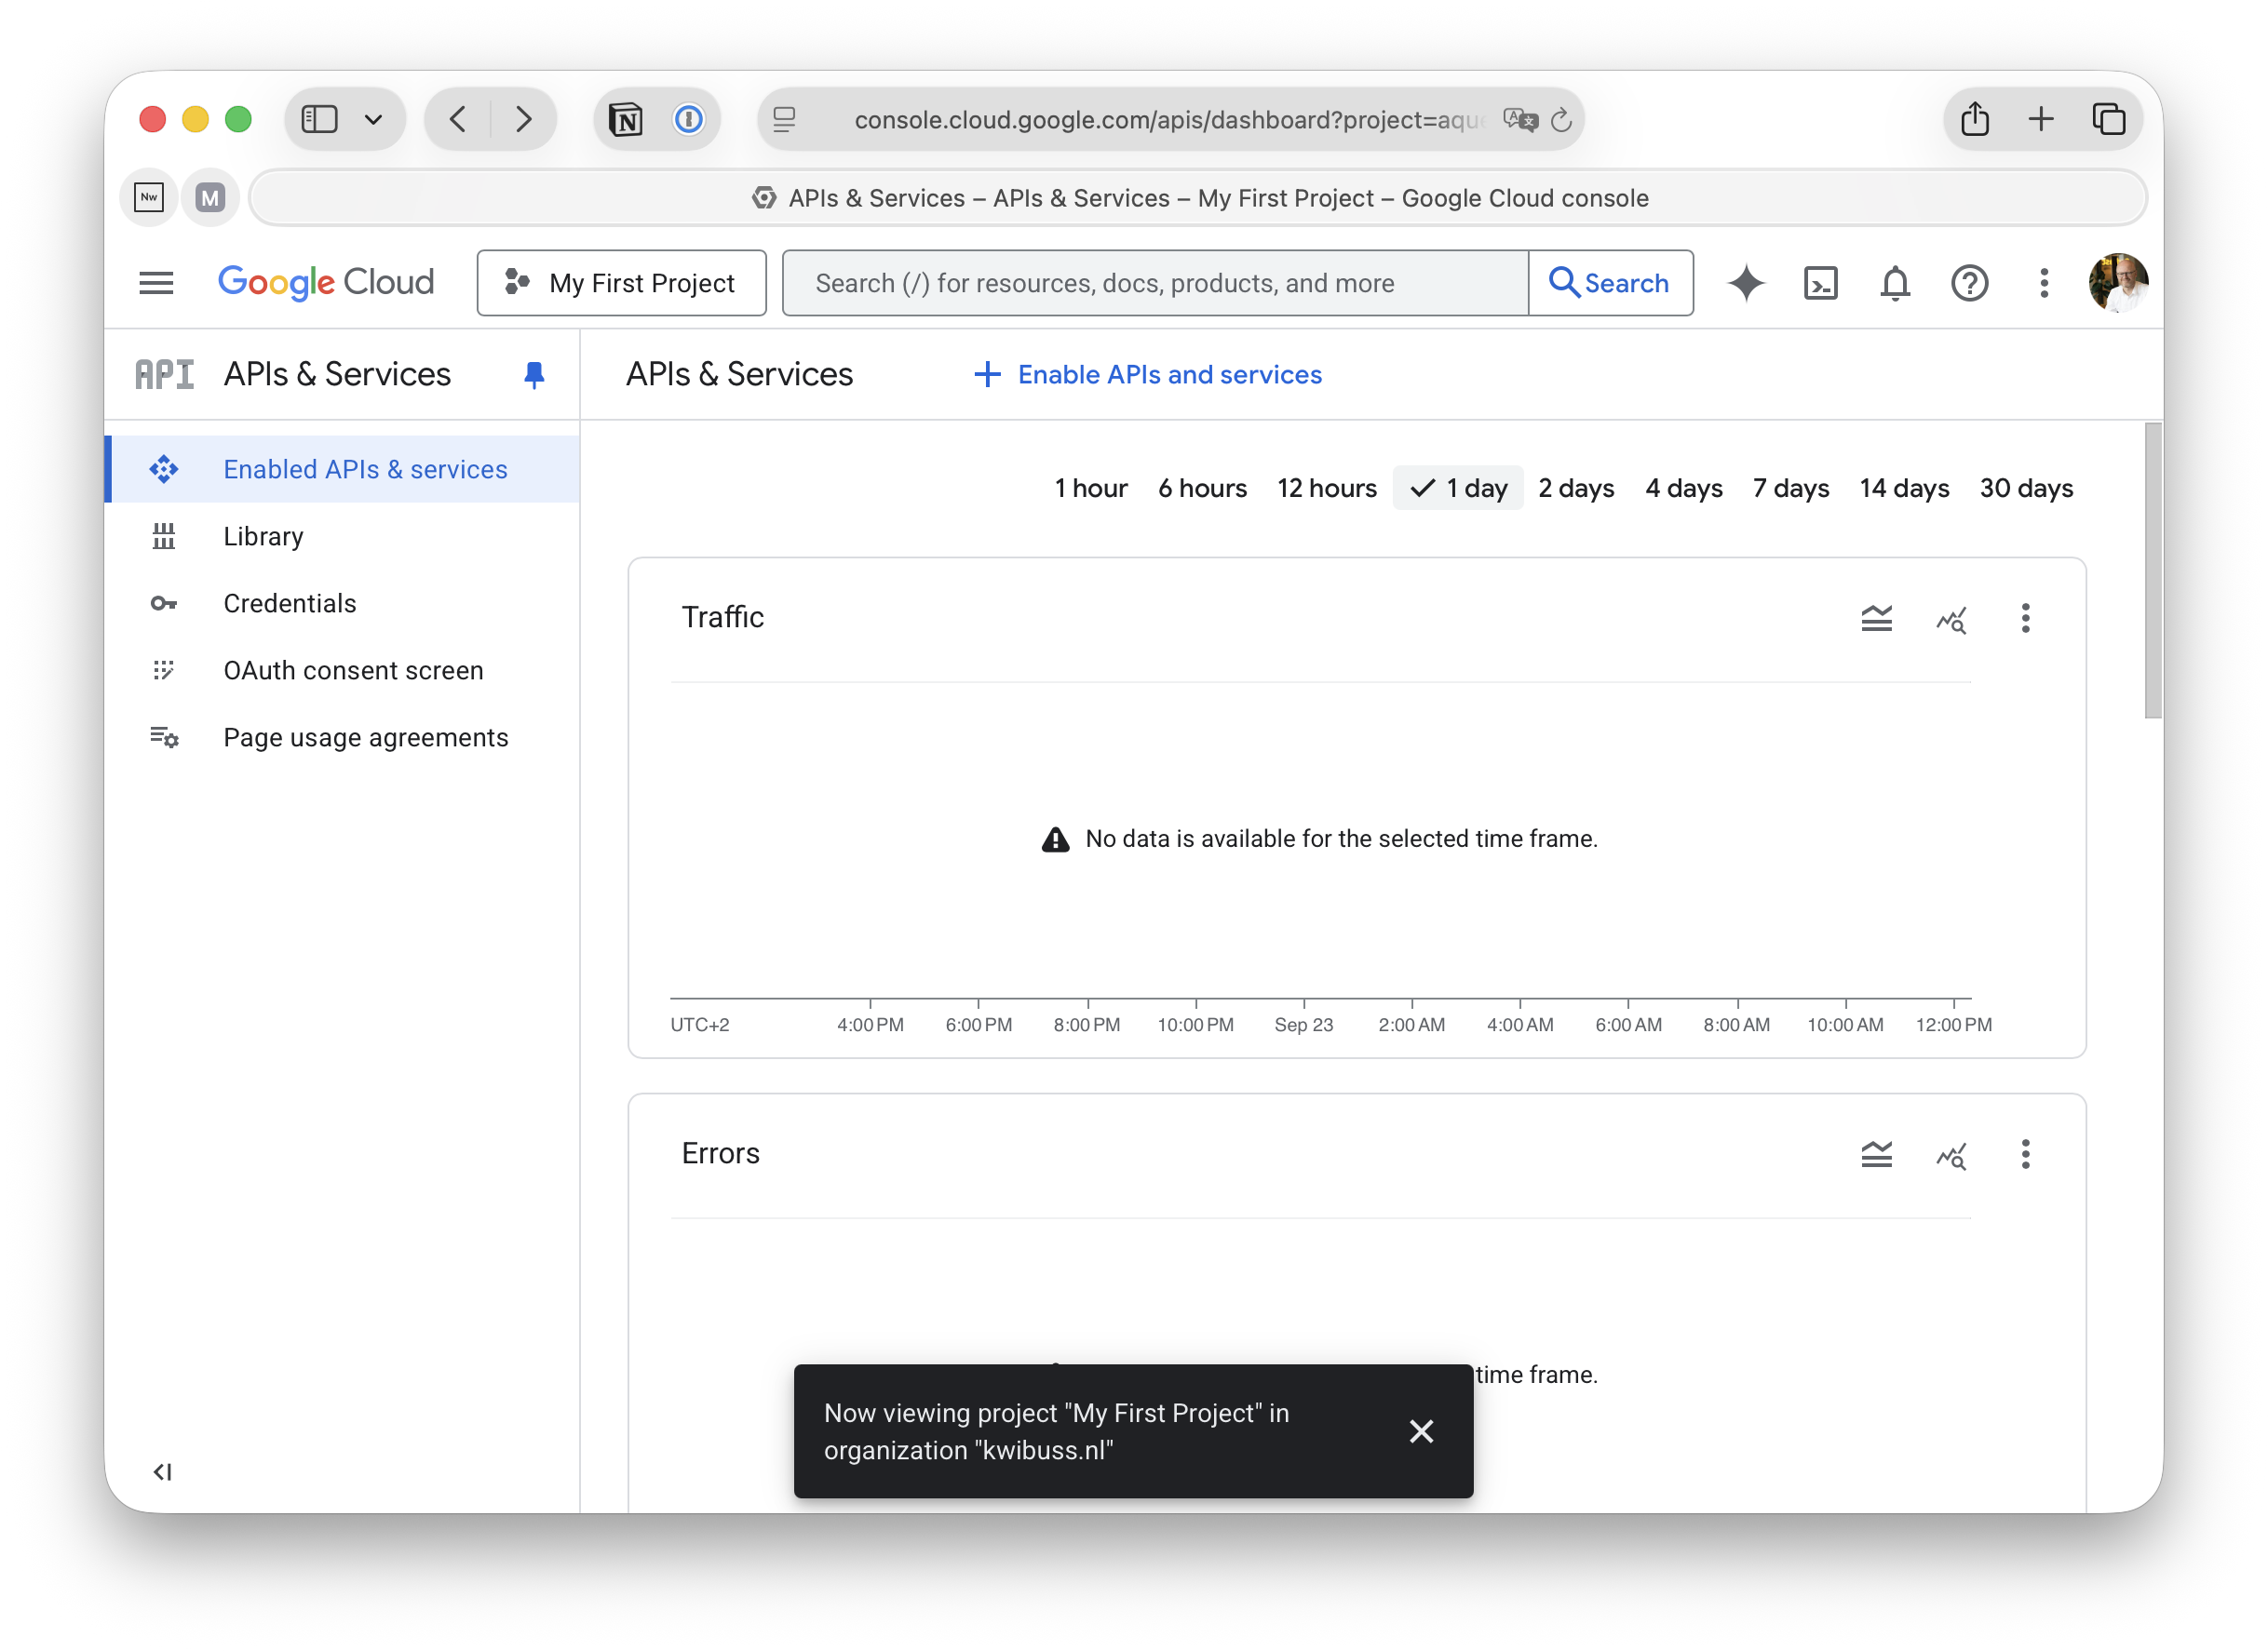The height and width of the screenshot is (1651, 2268).
Task: Open OAuth consent screen page
Action: (x=353, y=671)
